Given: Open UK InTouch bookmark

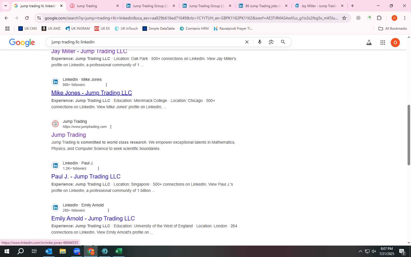Looking at the screenshot, I should coord(126,29).
